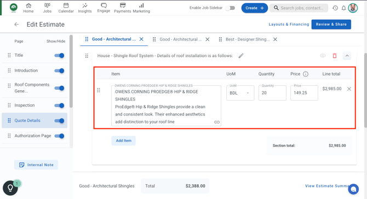Screen dimensions: 367x199
Task: Click the item description text box
Action: (x=166, y=106)
